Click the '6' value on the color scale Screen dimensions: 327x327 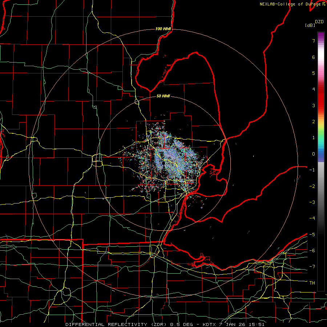coord(314,57)
